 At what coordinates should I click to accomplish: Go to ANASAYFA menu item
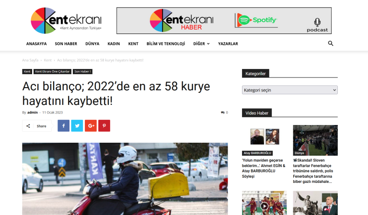tap(36, 44)
